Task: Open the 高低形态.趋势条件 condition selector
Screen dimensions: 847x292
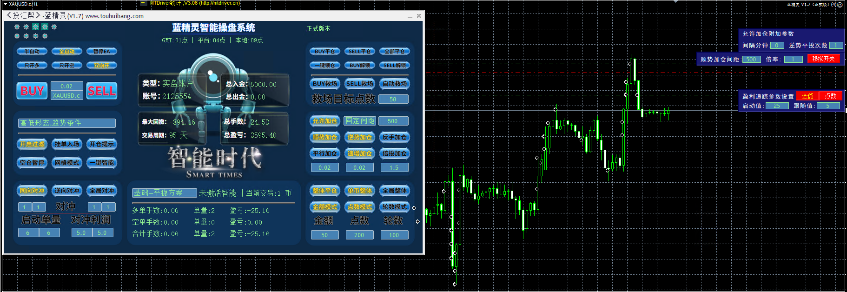Action: (67, 123)
